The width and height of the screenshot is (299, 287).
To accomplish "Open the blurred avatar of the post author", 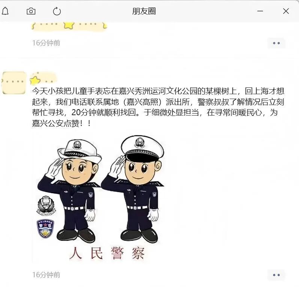I will click(x=14, y=83).
